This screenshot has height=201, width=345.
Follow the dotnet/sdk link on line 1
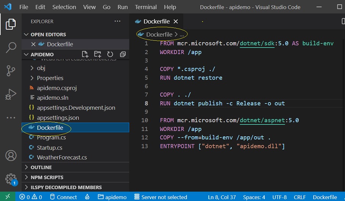pos(257,43)
